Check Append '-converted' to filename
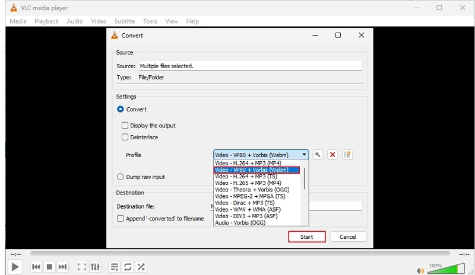This screenshot has height=275, width=475. 121,219
